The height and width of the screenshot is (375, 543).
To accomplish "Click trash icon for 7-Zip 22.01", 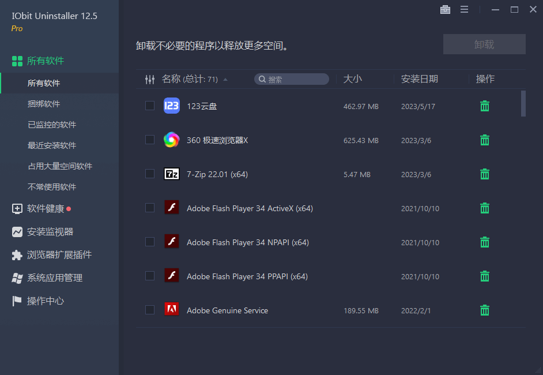I will [x=484, y=174].
